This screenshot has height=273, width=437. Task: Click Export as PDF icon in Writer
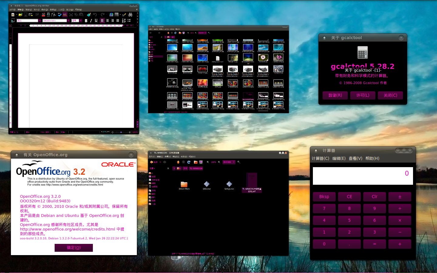tap(43, 15)
